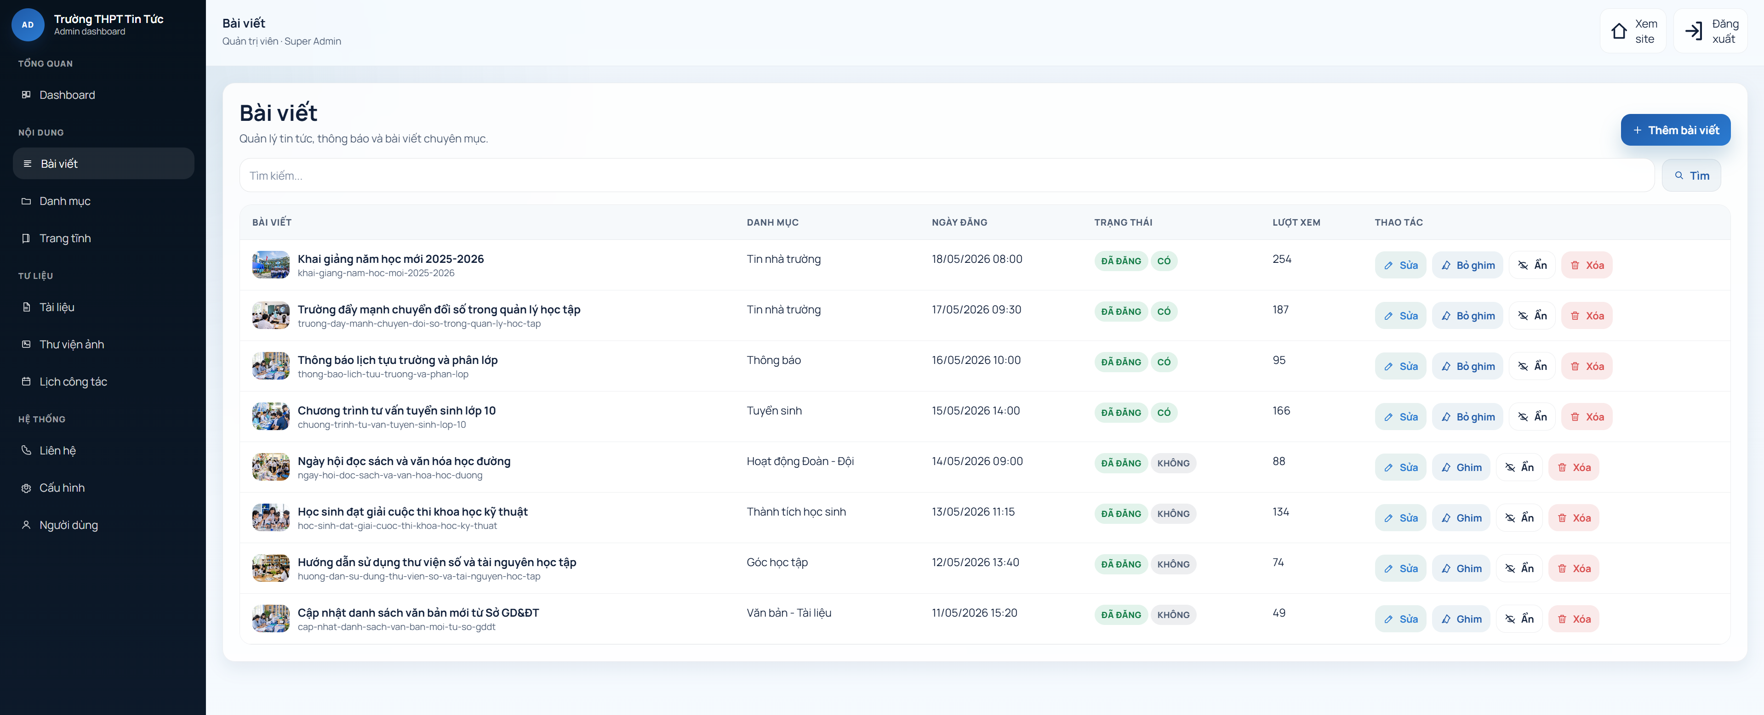Open title Chương trình tư vấn tuyển sinh lớp 10
This screenshot has width=1764, height=715.
tap(396, 410)
